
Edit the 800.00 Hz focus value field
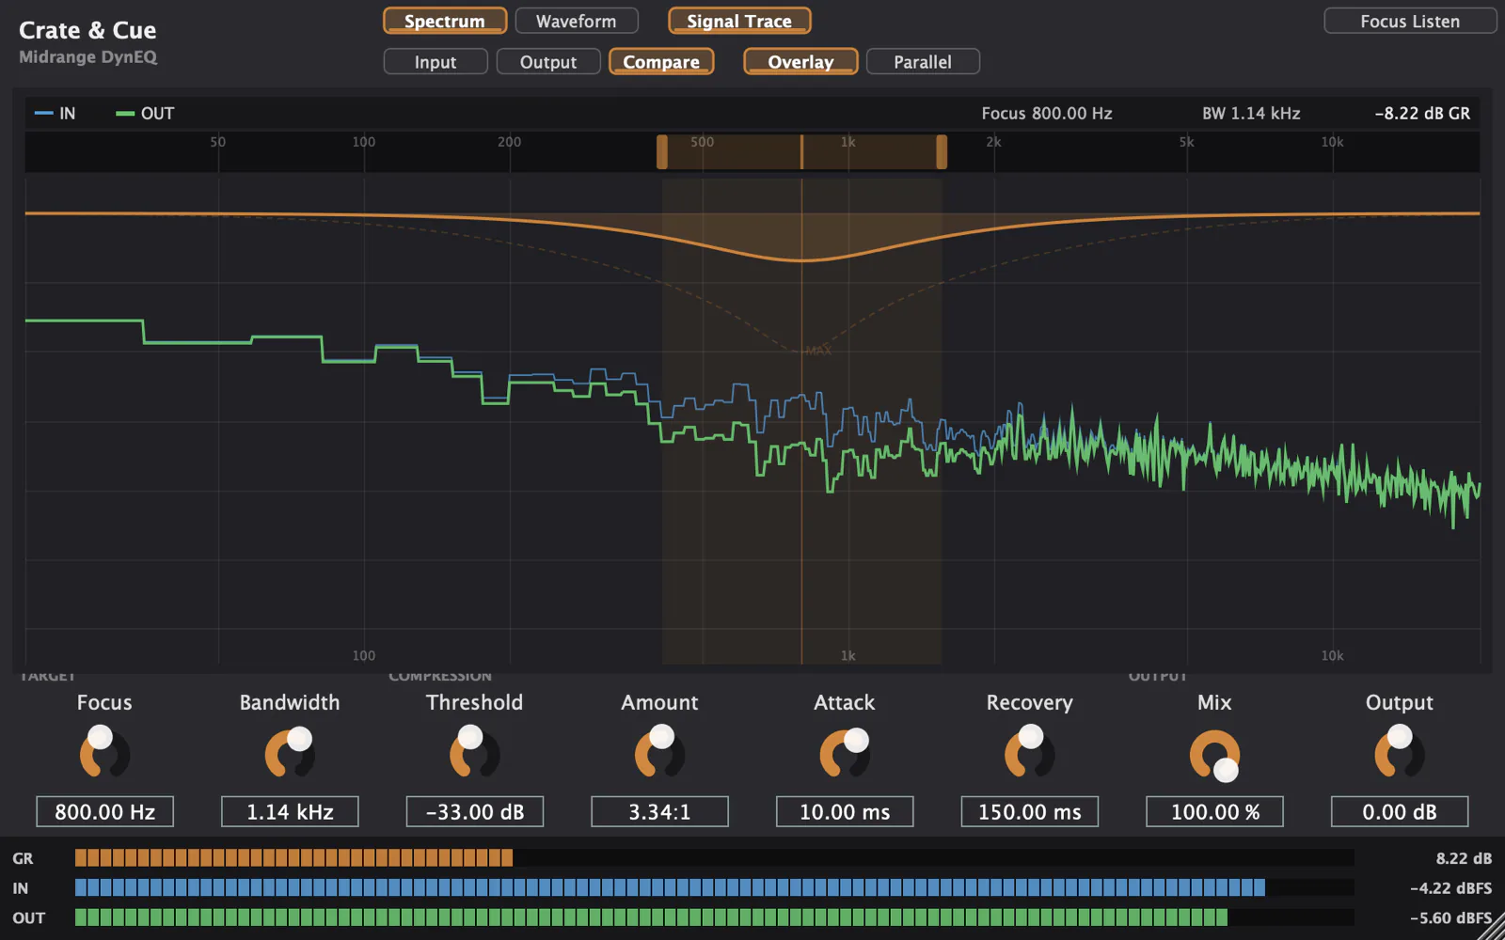(x=104, y=811)
